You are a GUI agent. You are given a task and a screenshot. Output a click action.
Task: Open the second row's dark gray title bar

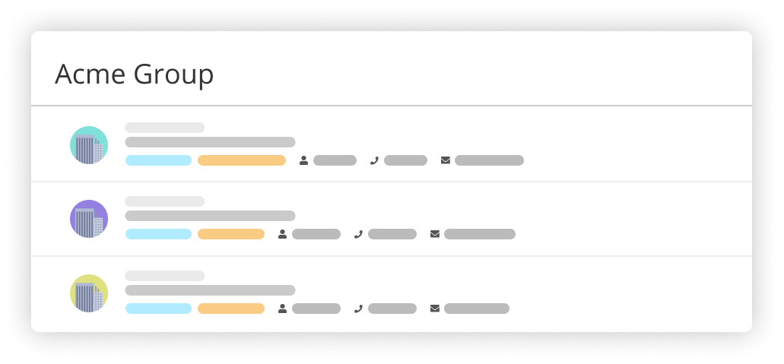point(210,216)
